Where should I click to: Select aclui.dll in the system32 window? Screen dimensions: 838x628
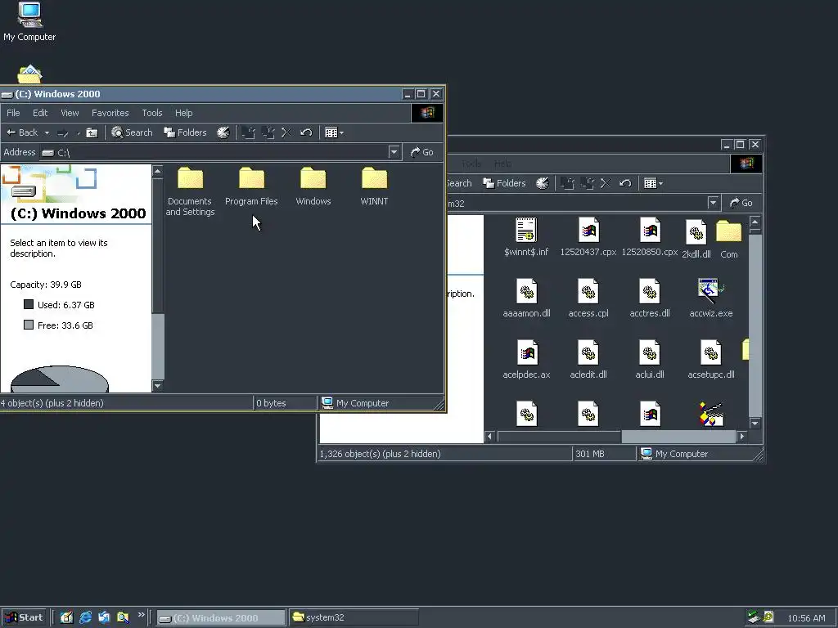(649, 360)
